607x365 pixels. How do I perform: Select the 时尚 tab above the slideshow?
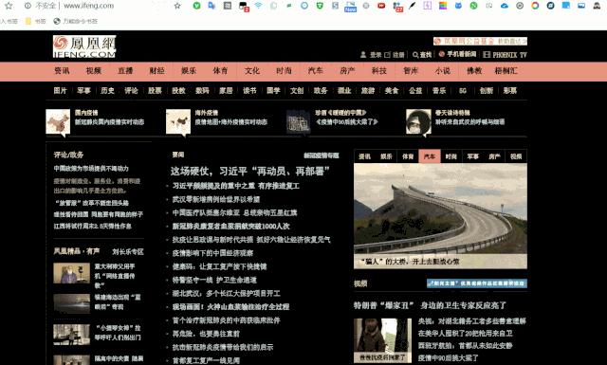coord(451,156)
